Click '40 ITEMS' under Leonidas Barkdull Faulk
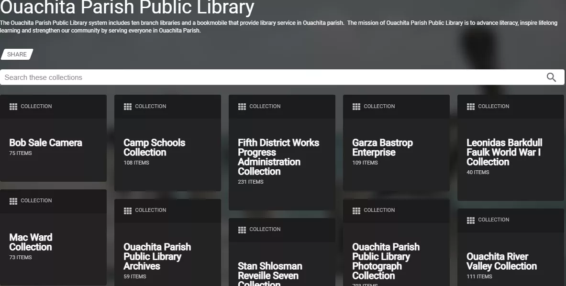Screen dimensions: 566x286 478,172
